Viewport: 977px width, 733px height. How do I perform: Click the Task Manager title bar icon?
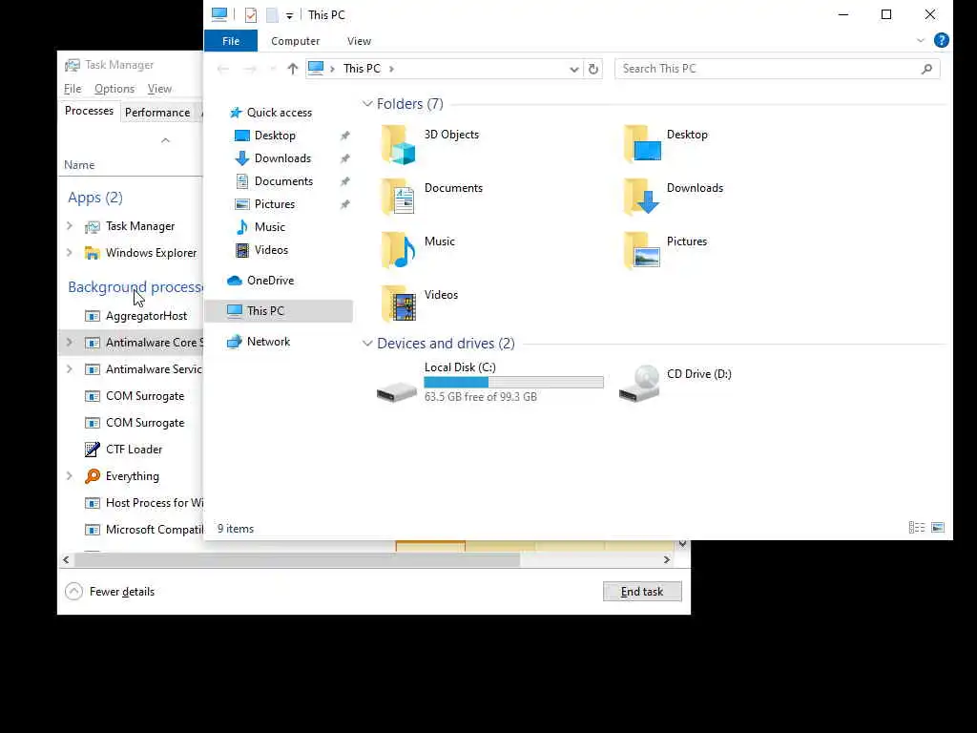point(73,65)
